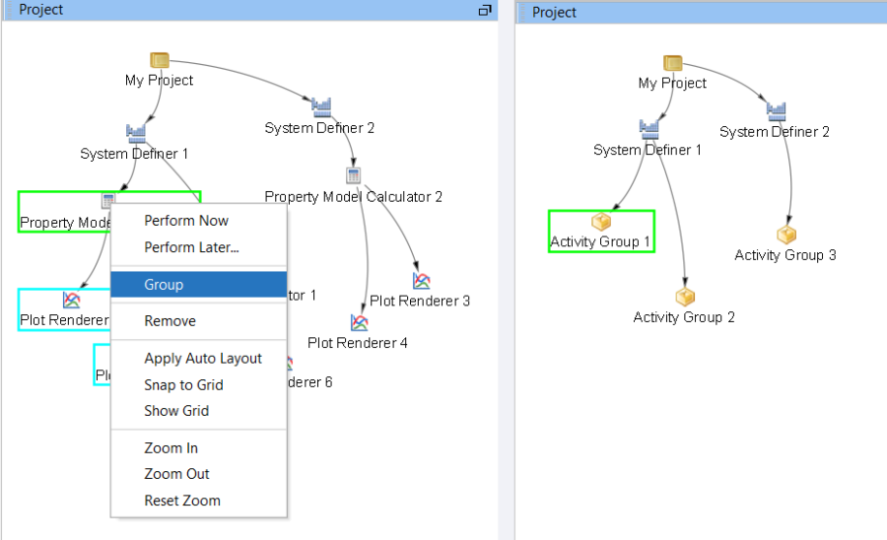Select the System Definer 2 icon in left panel

[x=320, y=106]
